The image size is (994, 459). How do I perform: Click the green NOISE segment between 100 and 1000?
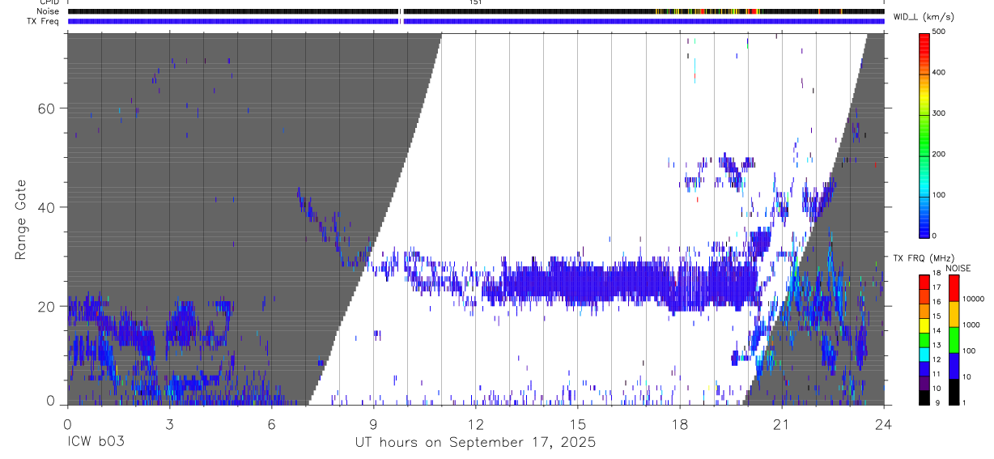pyautogui.click(x=953, y=338)
